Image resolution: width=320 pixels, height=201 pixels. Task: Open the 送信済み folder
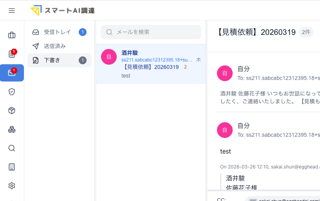[59, 46]
